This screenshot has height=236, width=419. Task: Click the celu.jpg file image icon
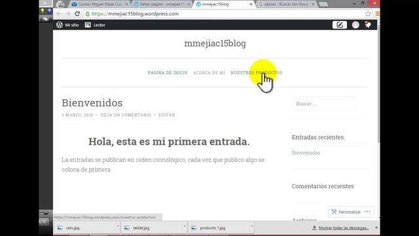(60, 228)
